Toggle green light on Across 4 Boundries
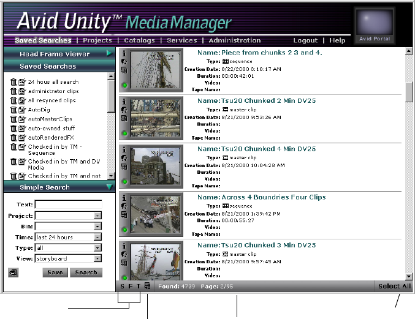The width and height of the screenshot is (415, 319). click(x=124, y=230)
